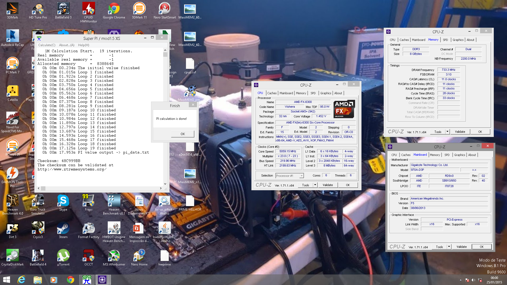Open the Fraps desktop icon

point(88,203)
